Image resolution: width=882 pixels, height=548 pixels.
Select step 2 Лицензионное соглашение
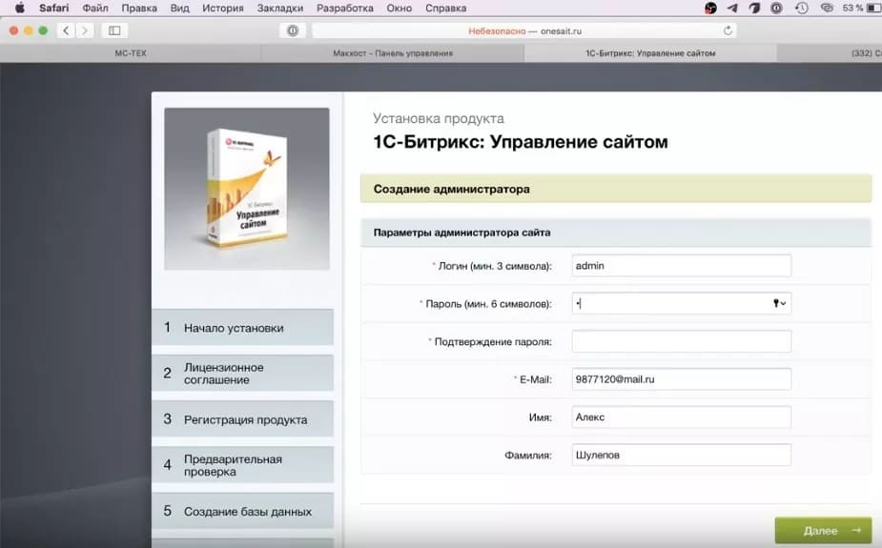click(x=242, y=374)
